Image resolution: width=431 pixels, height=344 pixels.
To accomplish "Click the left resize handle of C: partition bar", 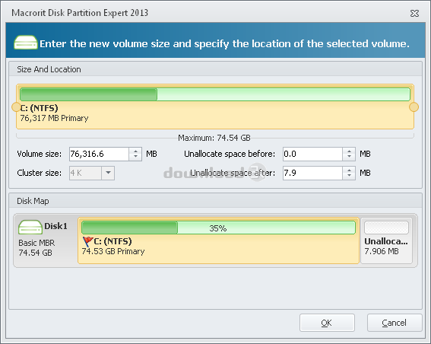I will (x=16, y=107).
